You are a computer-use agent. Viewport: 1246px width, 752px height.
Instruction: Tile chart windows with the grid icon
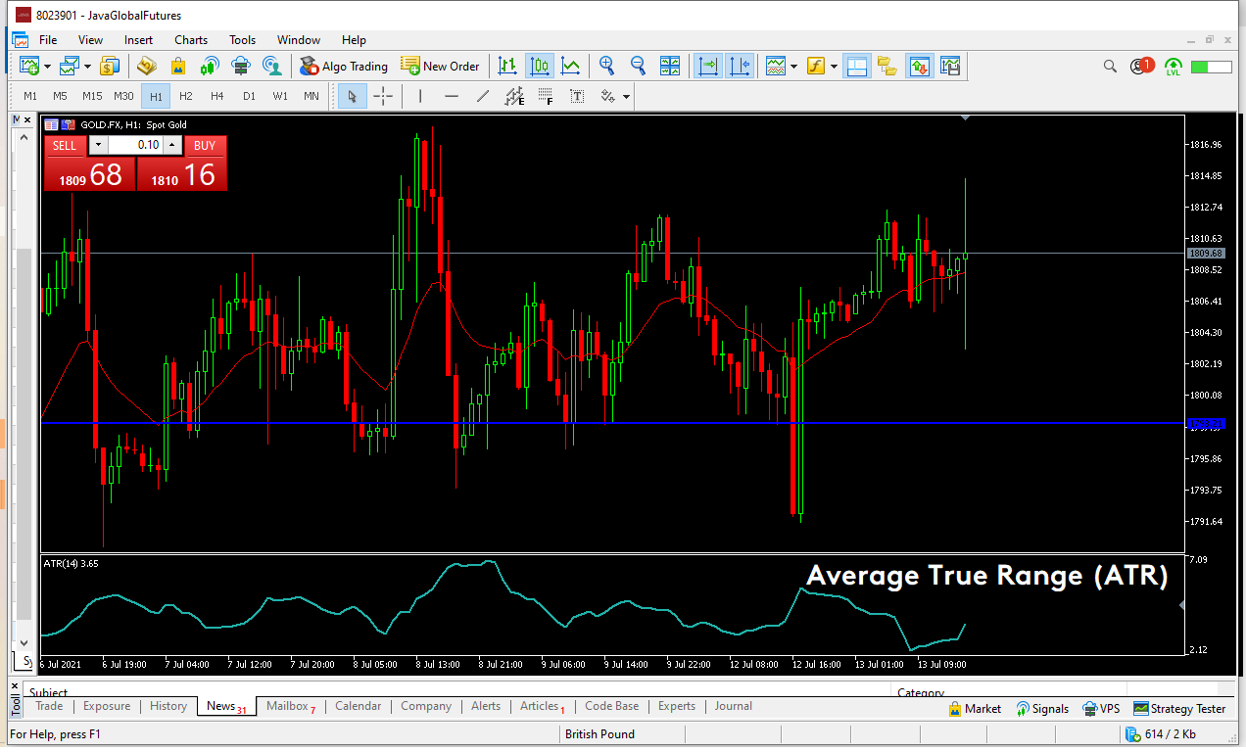coord(670,66)
